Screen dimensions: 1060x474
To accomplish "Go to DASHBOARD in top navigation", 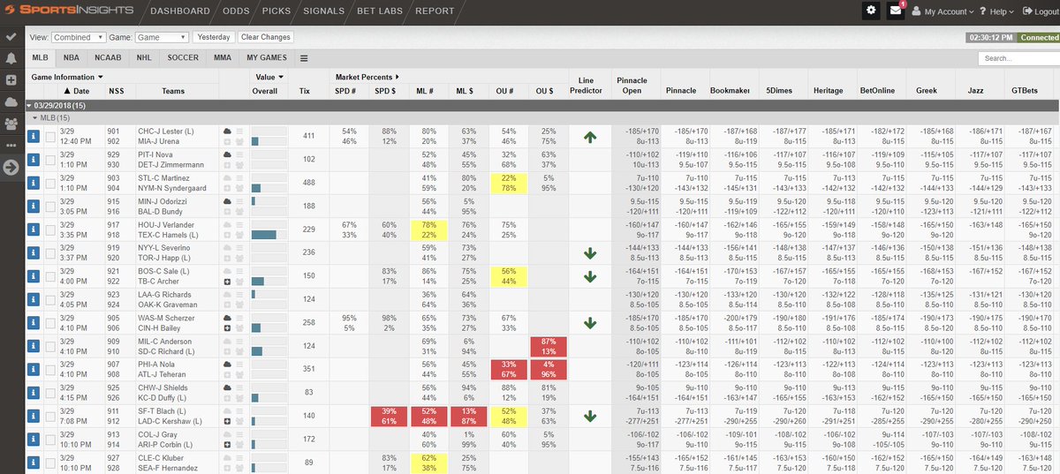I will (x=179, y=11).
